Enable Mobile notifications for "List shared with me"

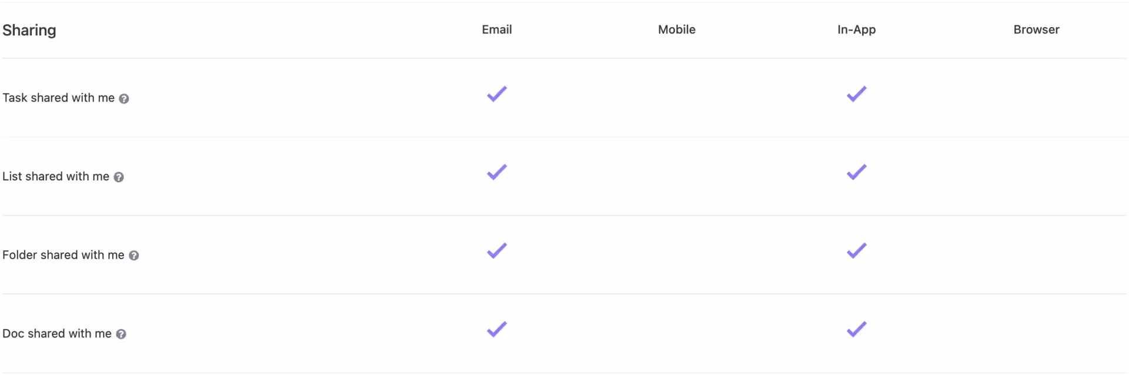coord(676,172)
